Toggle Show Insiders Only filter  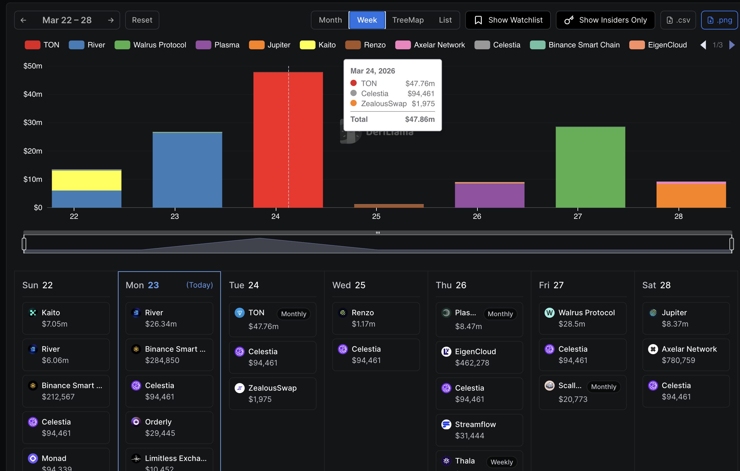click(x=605, y=20)
